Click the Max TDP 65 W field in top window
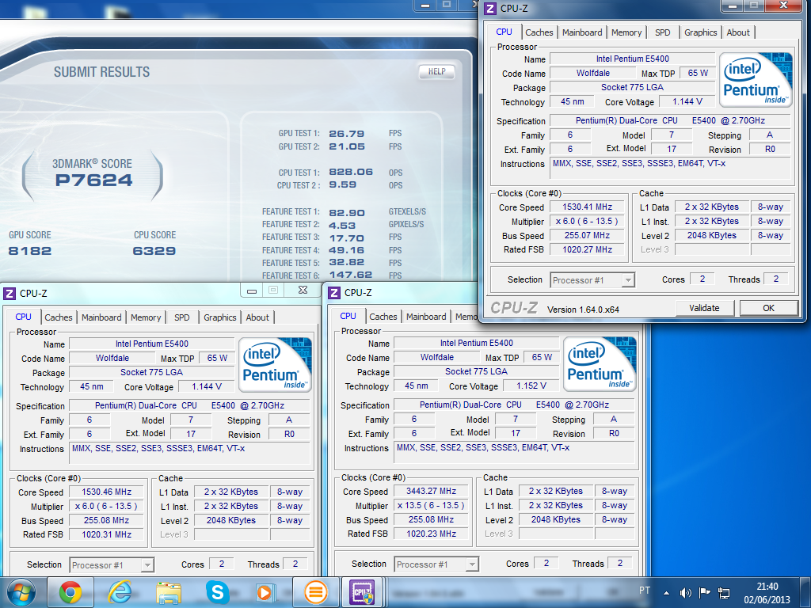 [x=698, y=74]
